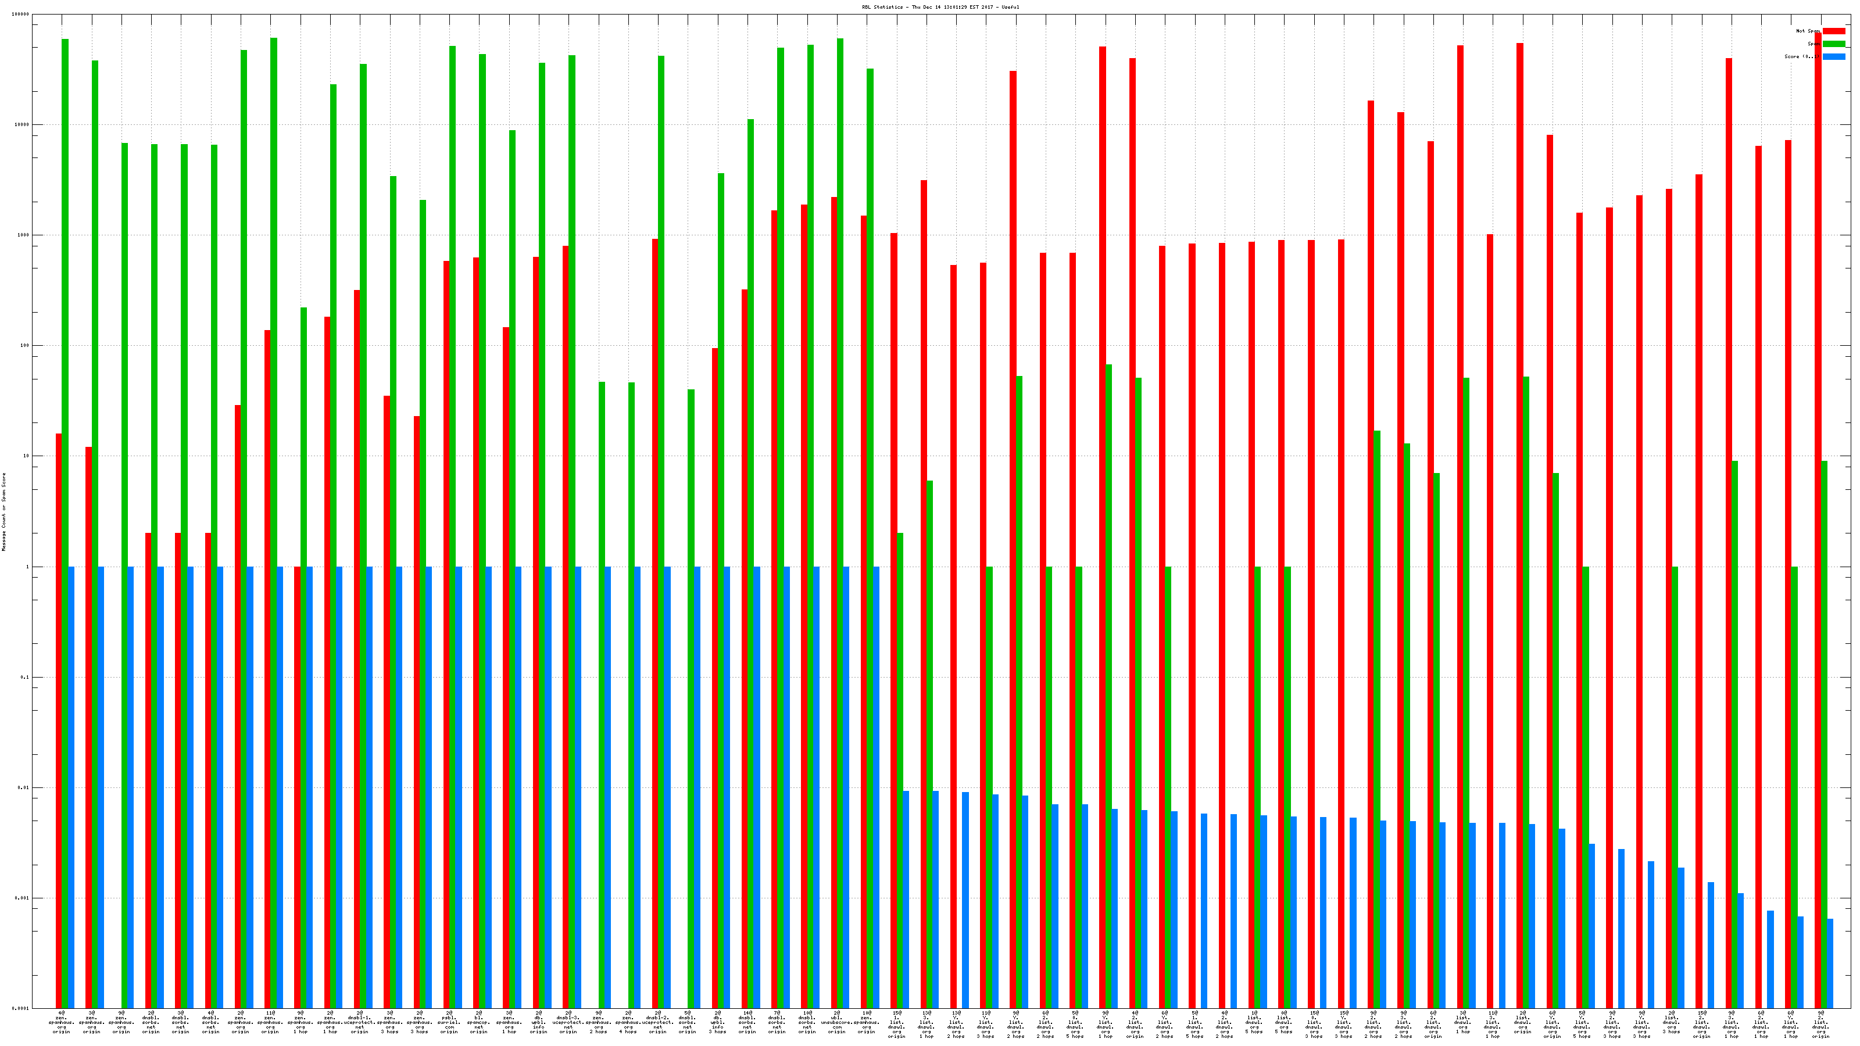Click the Message Count or Spam Score axis title

(3, 512)
